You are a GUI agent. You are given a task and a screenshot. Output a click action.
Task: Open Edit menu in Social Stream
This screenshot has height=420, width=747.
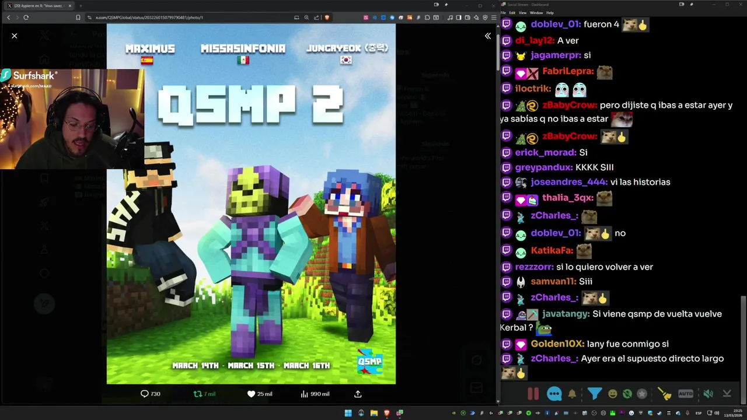coord(512,12)
